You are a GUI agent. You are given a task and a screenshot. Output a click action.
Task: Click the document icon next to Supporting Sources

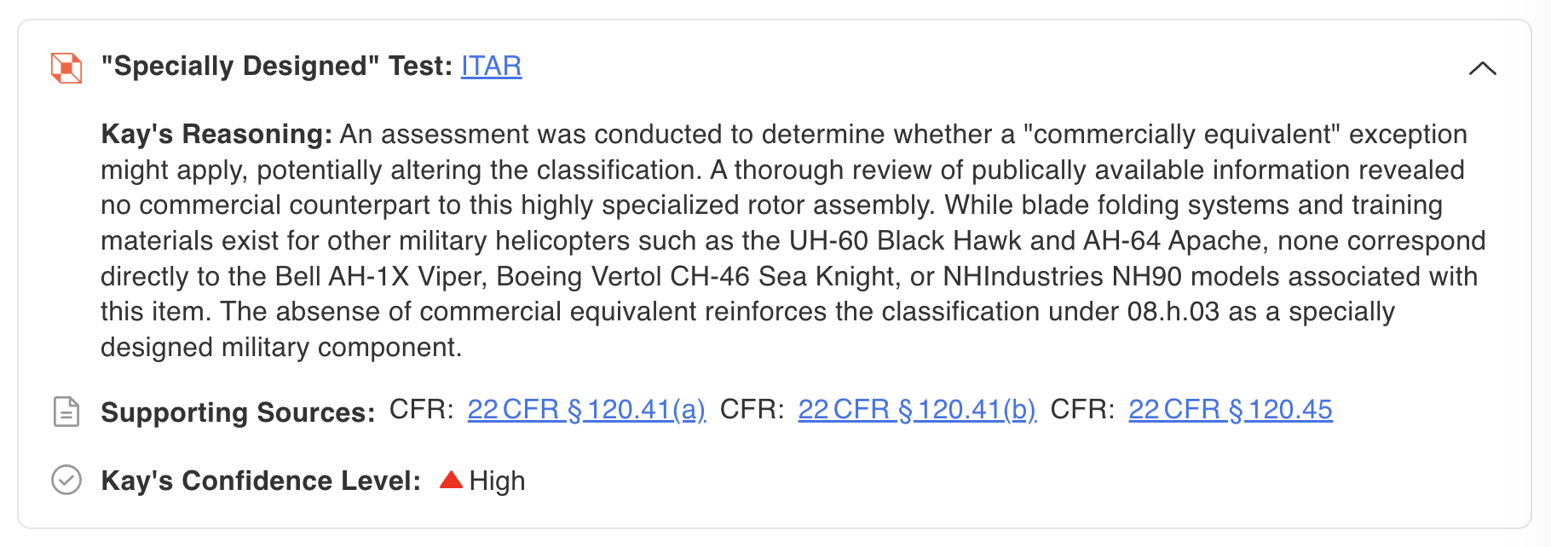[66, 412]
